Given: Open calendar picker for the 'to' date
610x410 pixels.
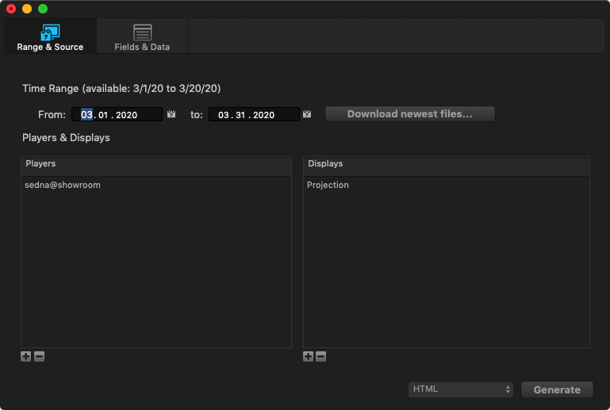Looking at the screenshot, I should [308, 115].
